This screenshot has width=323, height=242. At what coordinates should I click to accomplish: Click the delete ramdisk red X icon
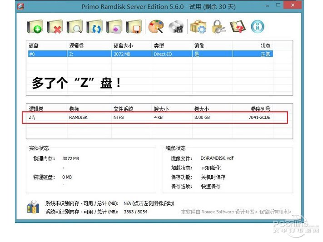click(x=55, y=26)
